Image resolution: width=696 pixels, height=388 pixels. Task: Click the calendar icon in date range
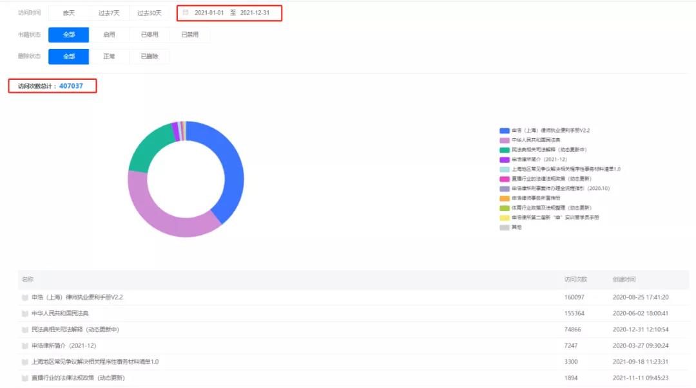[186, 13]
